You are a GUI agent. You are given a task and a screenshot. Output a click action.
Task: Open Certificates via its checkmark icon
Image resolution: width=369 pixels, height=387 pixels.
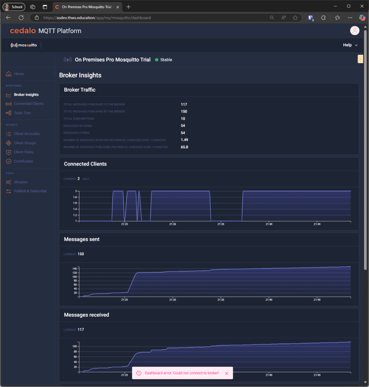(8, 161)
